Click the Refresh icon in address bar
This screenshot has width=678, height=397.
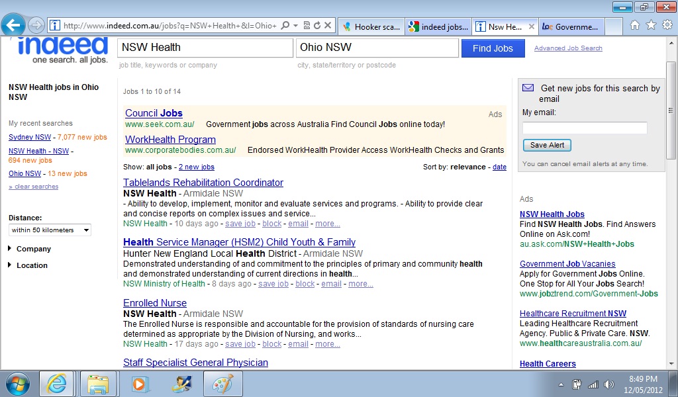[x=317, y=26]
